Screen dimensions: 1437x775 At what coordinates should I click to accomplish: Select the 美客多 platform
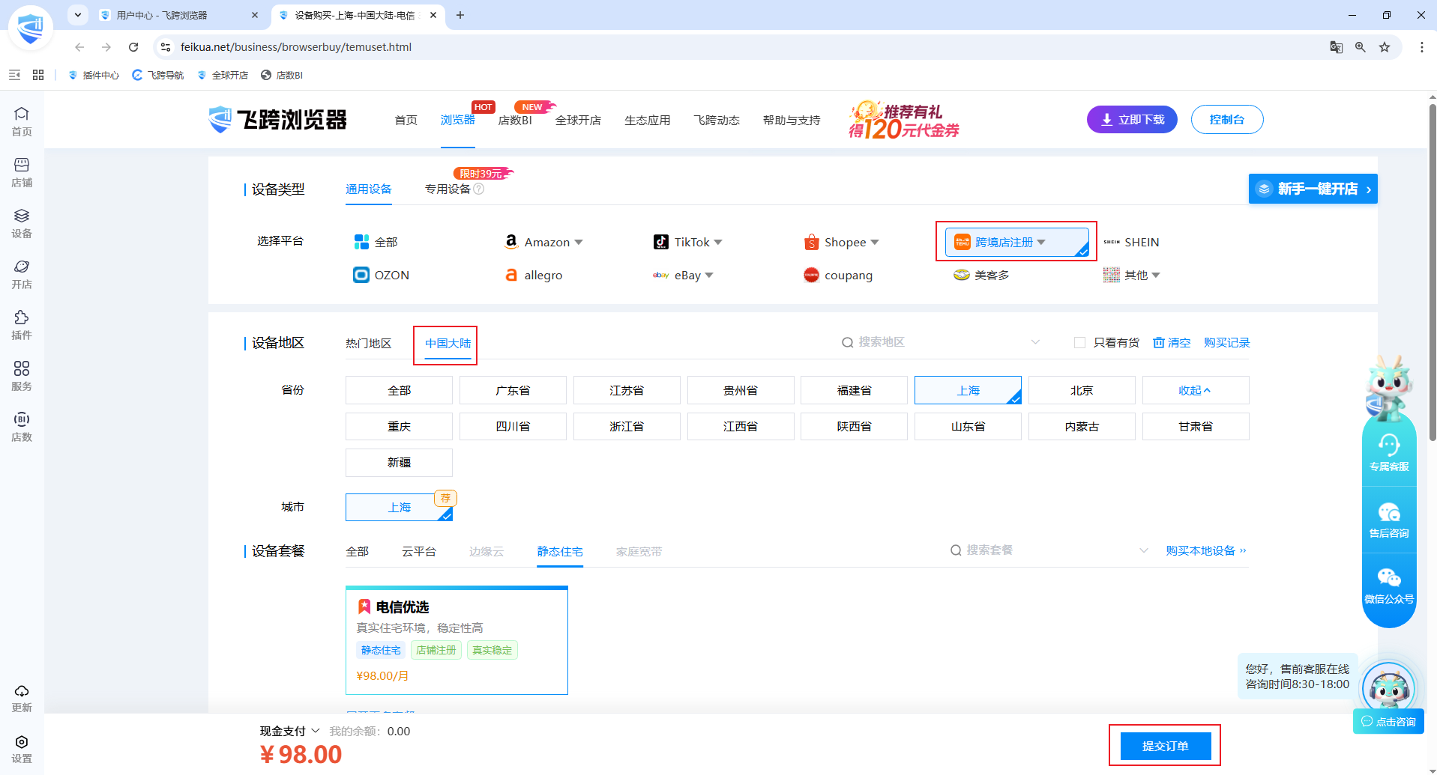981,275
